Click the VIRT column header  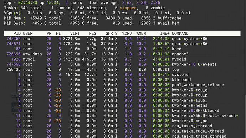coord(75,33)
